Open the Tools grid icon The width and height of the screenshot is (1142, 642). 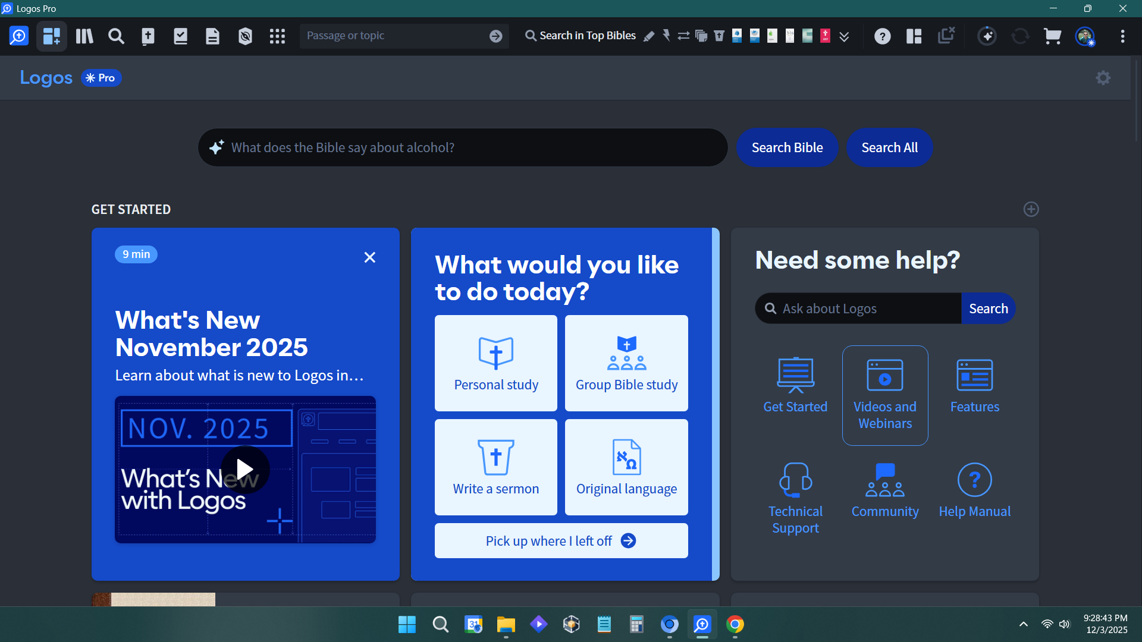point(277,36)
